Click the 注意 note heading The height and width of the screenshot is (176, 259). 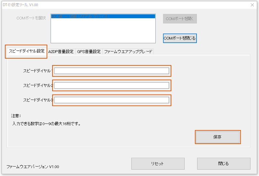pos(16,115)
